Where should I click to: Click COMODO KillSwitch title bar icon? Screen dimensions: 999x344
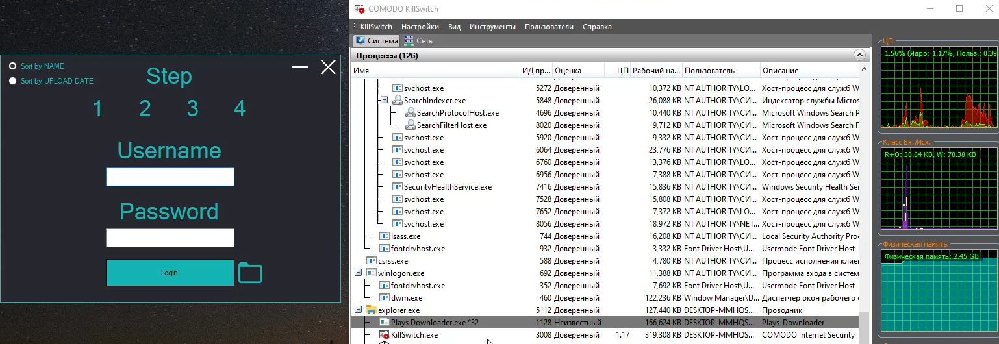[x=359, y=9]
